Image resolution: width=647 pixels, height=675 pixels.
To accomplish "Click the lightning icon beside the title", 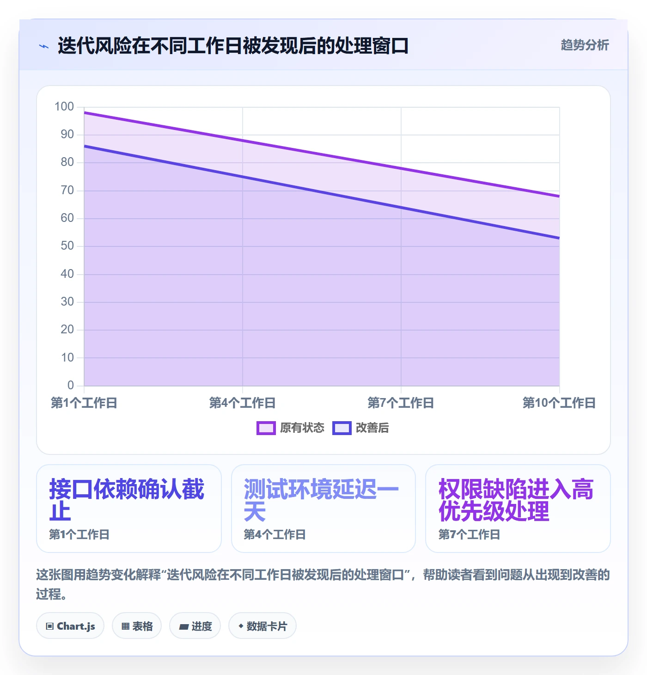I will pos(44,46).
